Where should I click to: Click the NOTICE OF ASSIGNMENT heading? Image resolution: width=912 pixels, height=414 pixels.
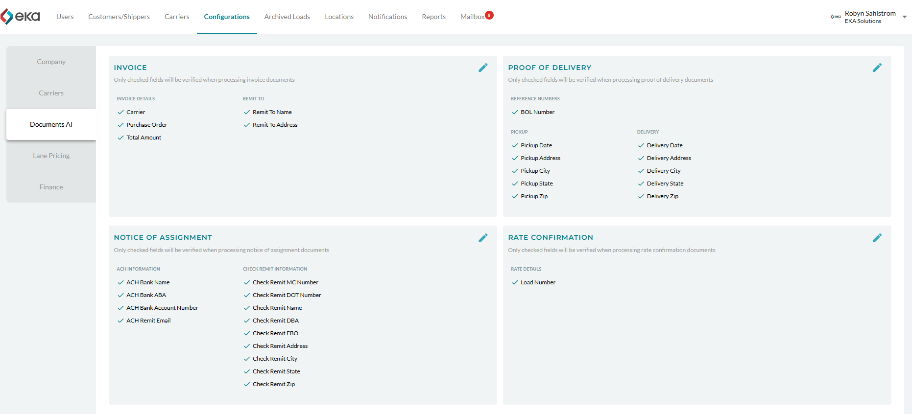[x=163, y=237]
